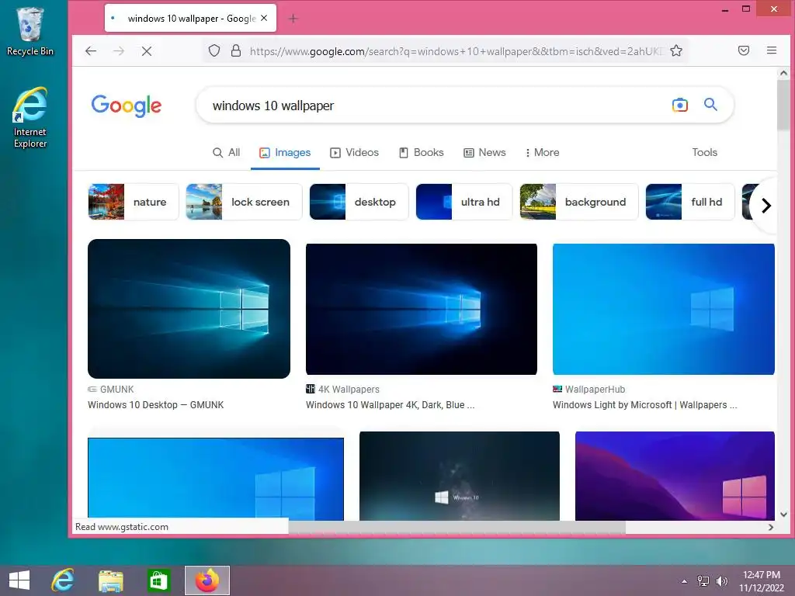Show hidden system tray icons
The width and height of the screenshot is (795, 596).
click(685, 581)
